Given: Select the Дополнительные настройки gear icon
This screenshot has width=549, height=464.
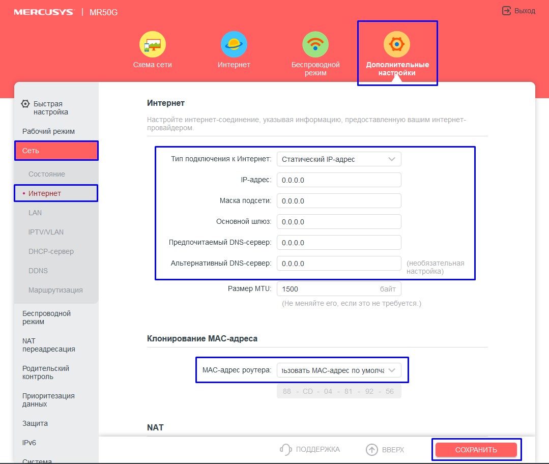Looking at the screenshot, I should click(397, 44).
